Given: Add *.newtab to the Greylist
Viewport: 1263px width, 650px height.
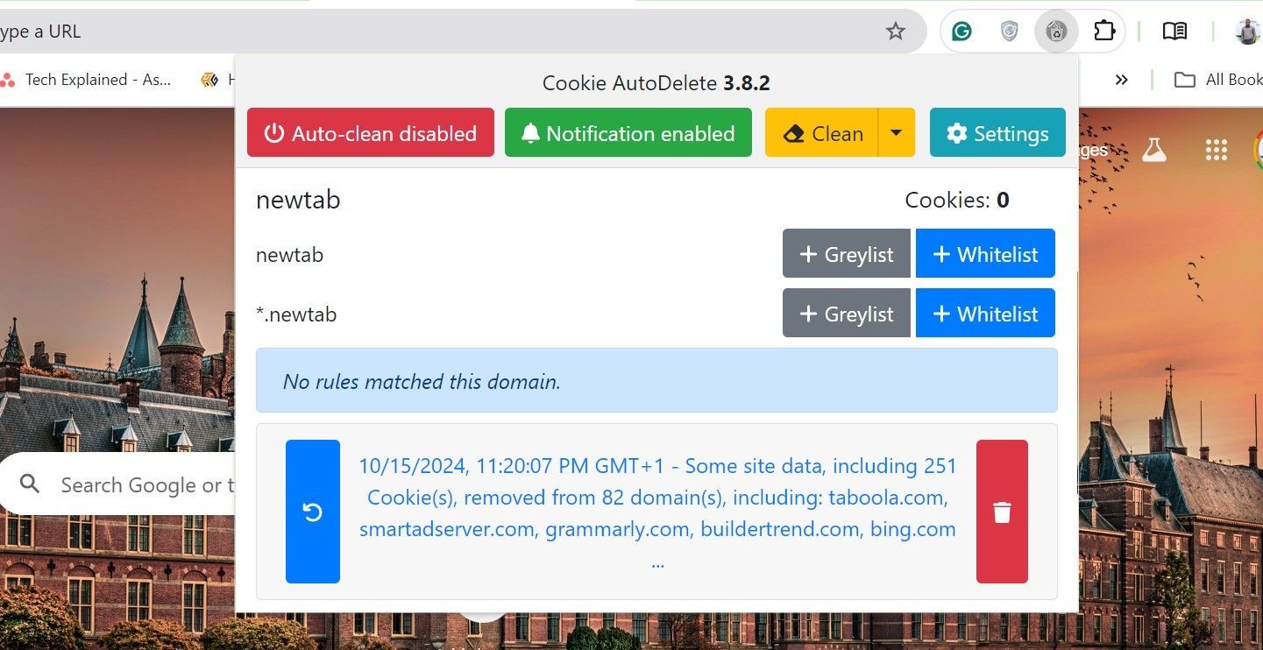Looking at the screenshot, I should click(847, 314).
